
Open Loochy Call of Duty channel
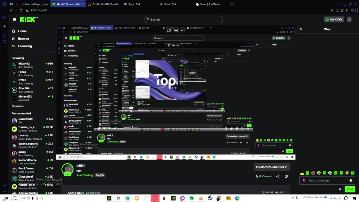(32, 137)
